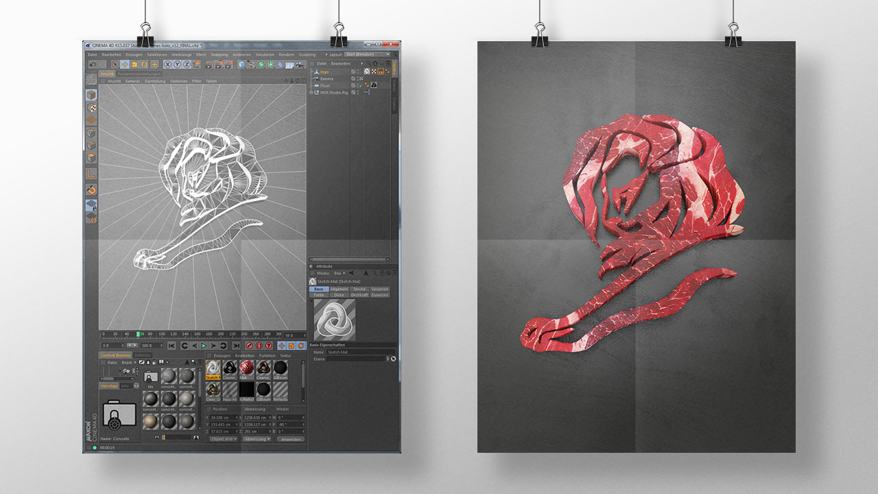Screen dimensions: 878x494
Task: Click the red question mark keyframe icon
Action: point(268,346)
